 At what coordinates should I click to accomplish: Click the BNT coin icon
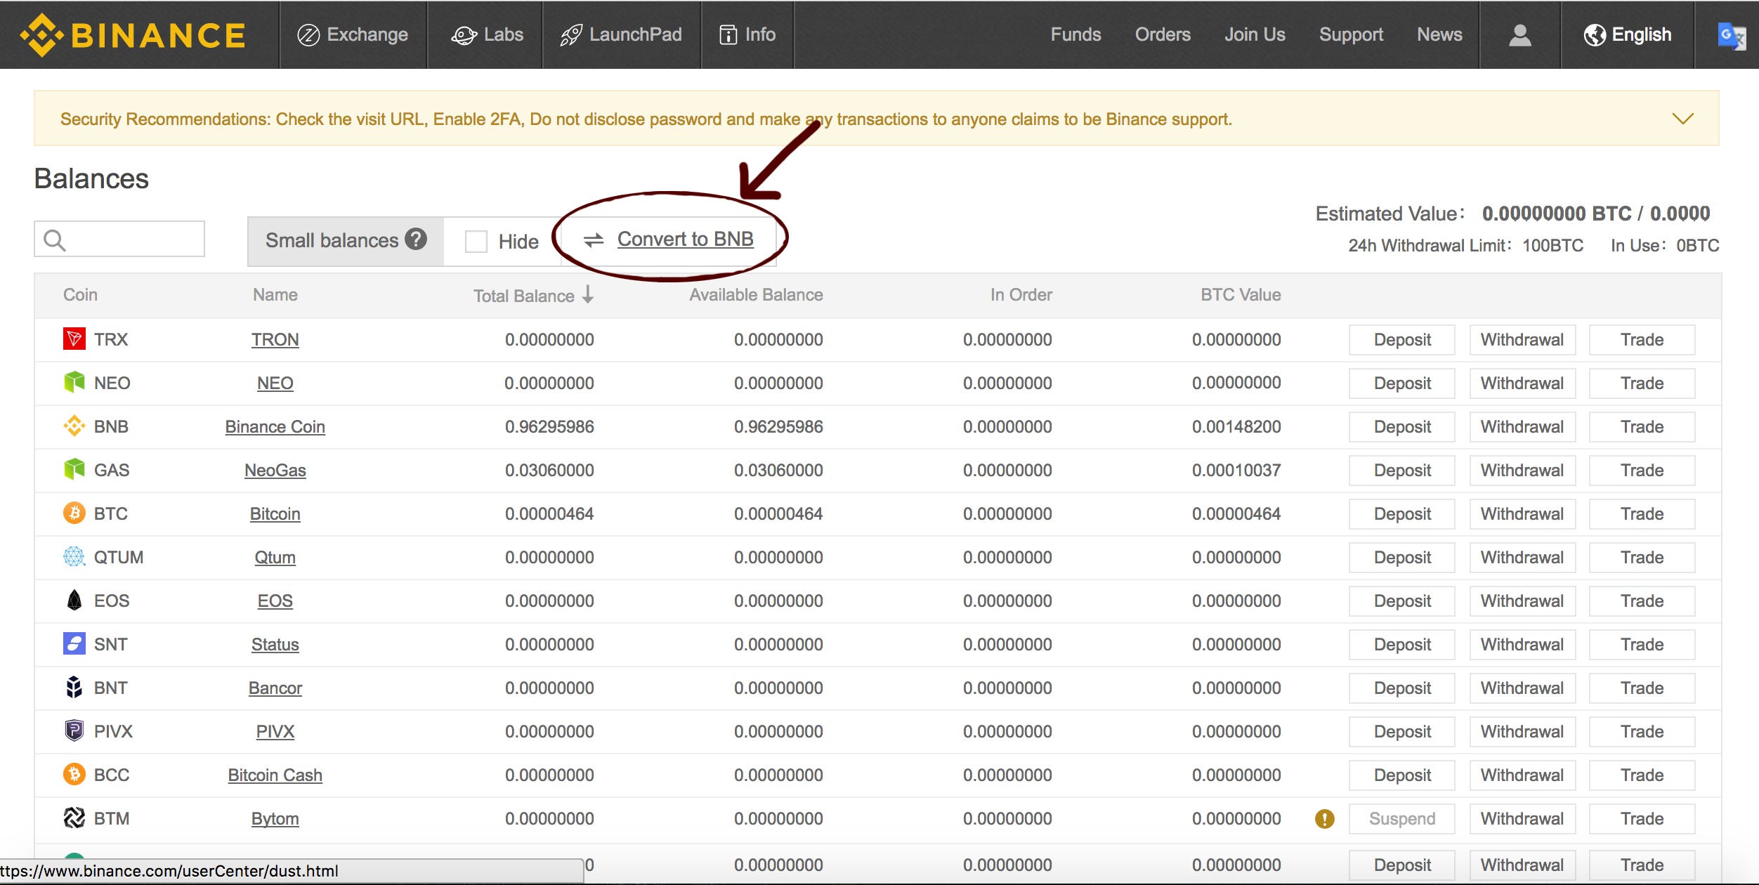coord(74,688)
